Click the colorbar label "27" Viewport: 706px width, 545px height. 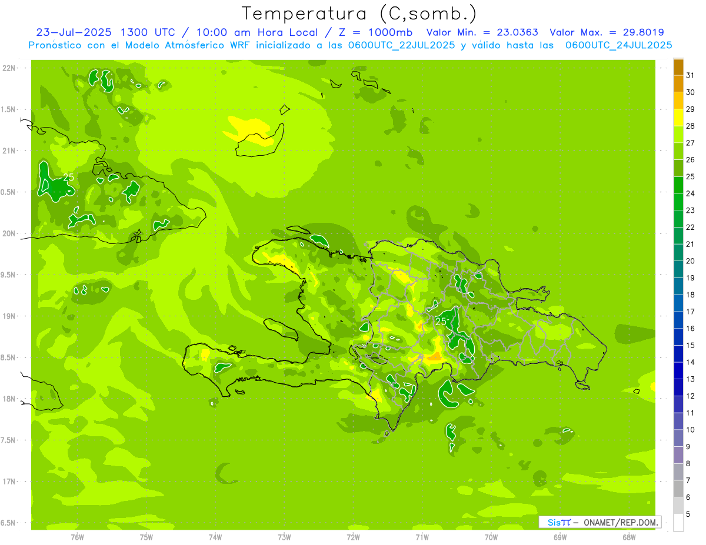tap(690, 142)
